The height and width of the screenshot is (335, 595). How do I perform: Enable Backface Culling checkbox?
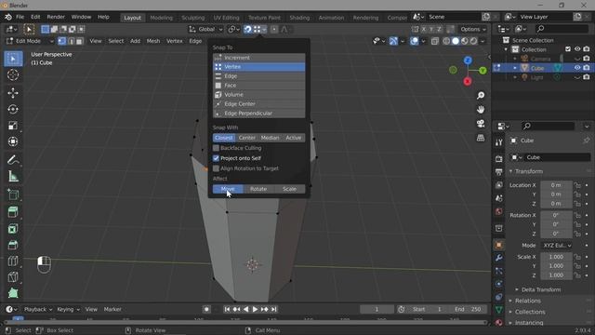pyautogui.click(x=216, y=148)
